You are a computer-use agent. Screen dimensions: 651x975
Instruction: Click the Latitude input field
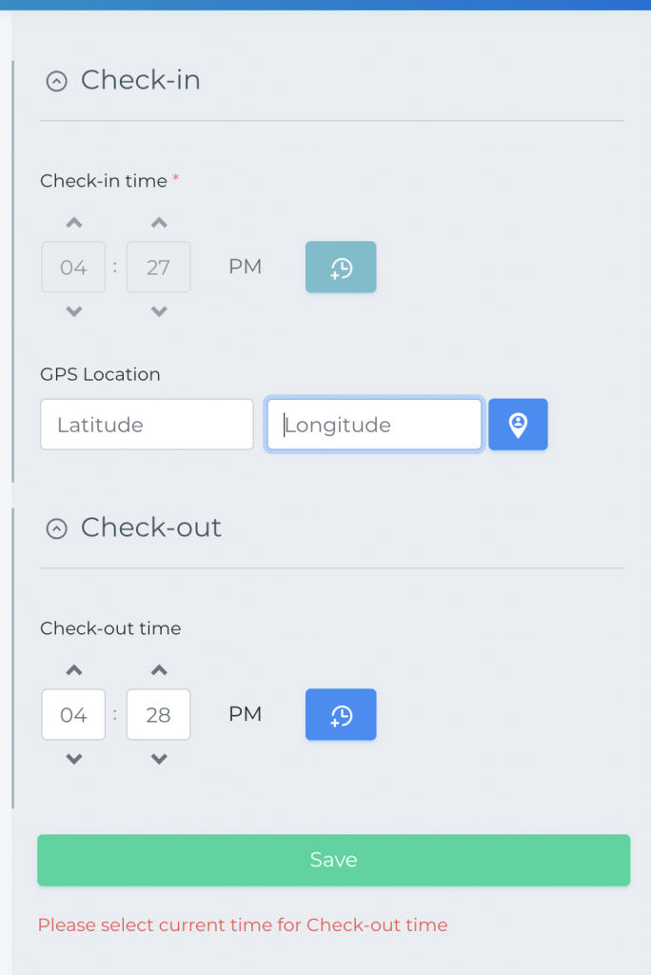click(147, 425)
